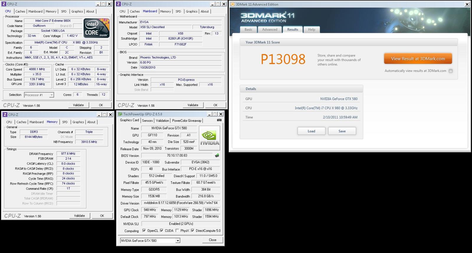Image resolution: width=472 pixels, height=253 pixels.
Task: Click the Intel Core i7 logo badge
Action: pos(96,28)
